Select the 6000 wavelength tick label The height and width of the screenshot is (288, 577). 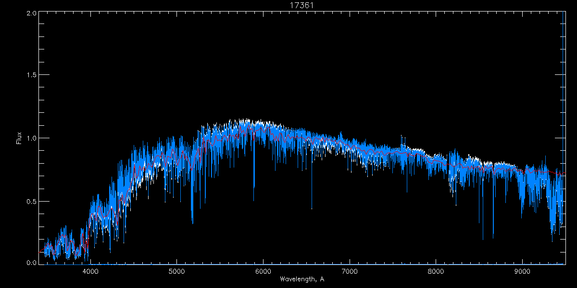263,270
